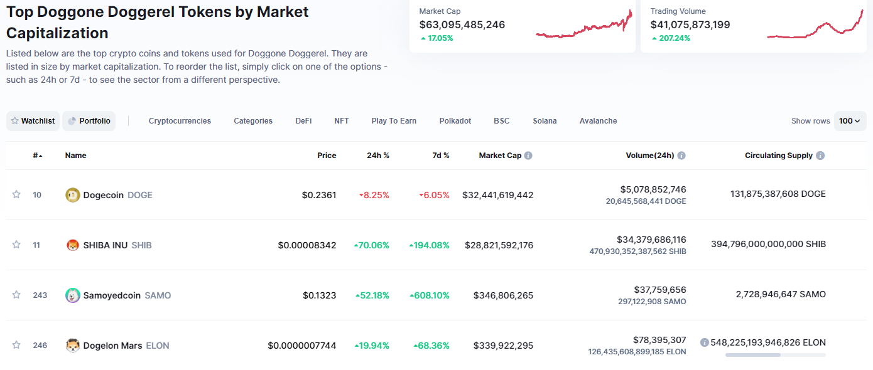Screen dimensions: 873x370
Task: Click the Dogelon Mars logo icon
Action: pyautogui.click(x=73, y=346)
